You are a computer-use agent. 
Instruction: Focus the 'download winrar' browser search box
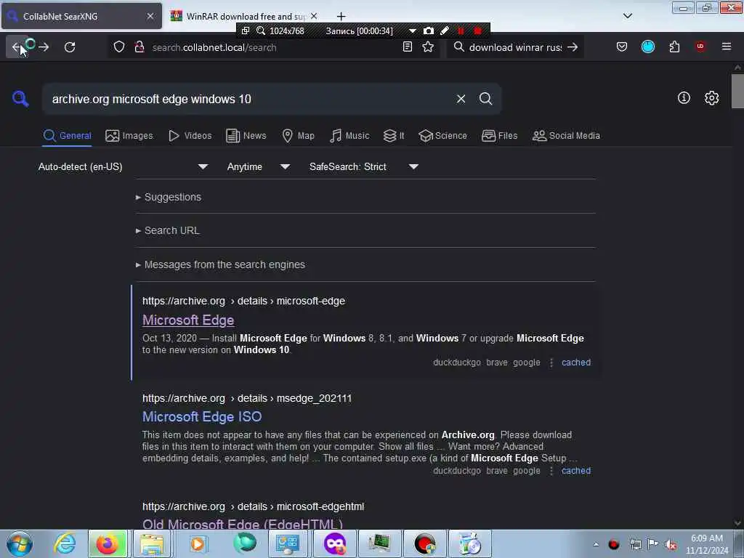(515, 47)
